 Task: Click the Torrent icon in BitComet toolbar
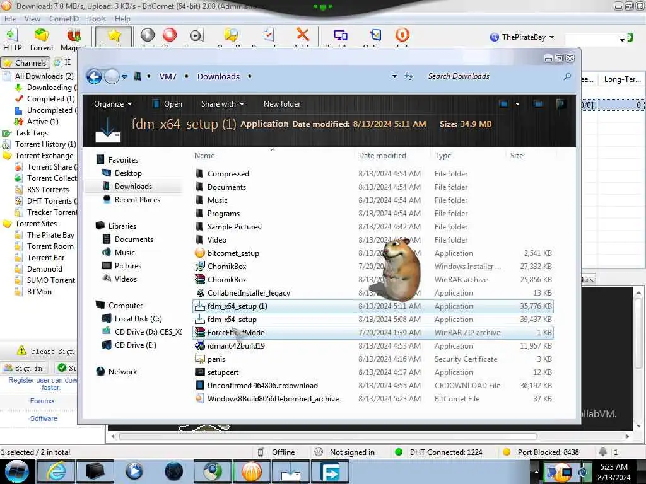(x=41, y=35)
